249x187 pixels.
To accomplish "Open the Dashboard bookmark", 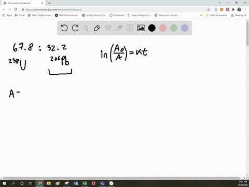I will click(117, 15).
